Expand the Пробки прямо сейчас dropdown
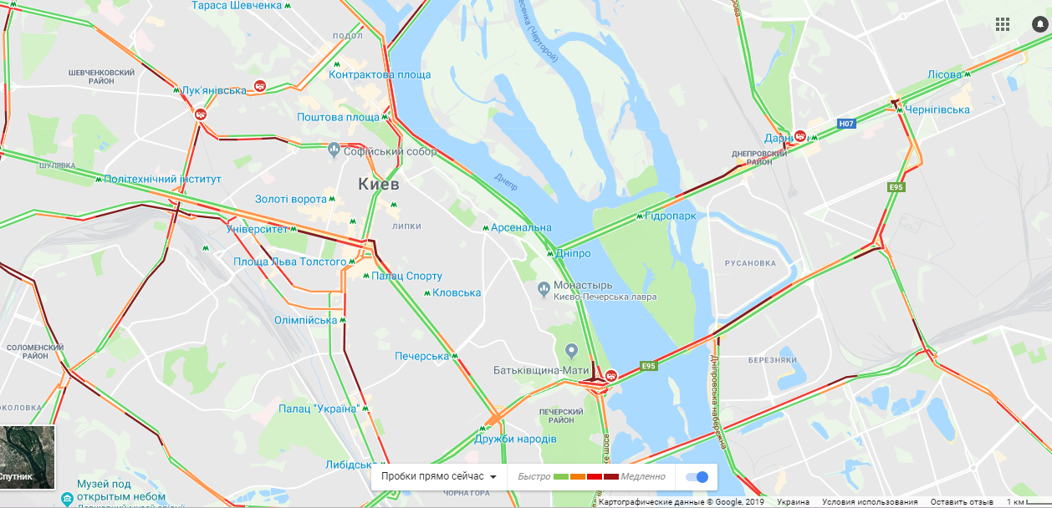 [439, 476]
